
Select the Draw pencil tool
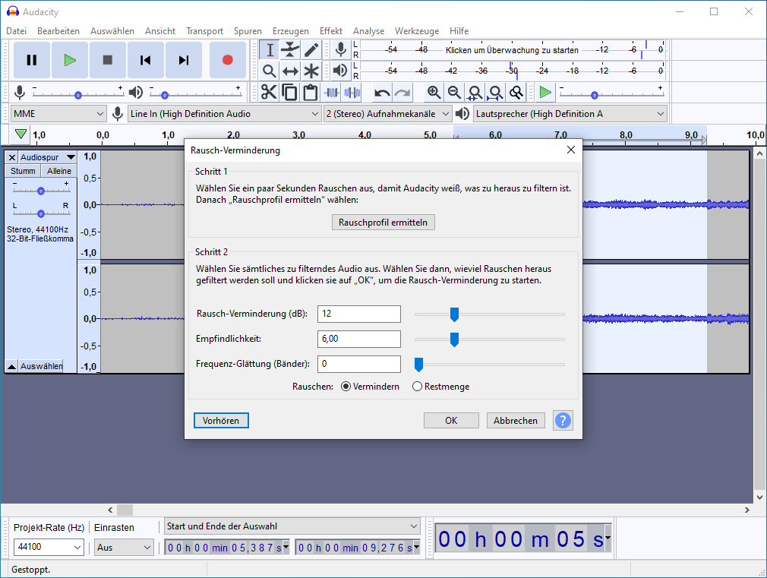(311, 50)
